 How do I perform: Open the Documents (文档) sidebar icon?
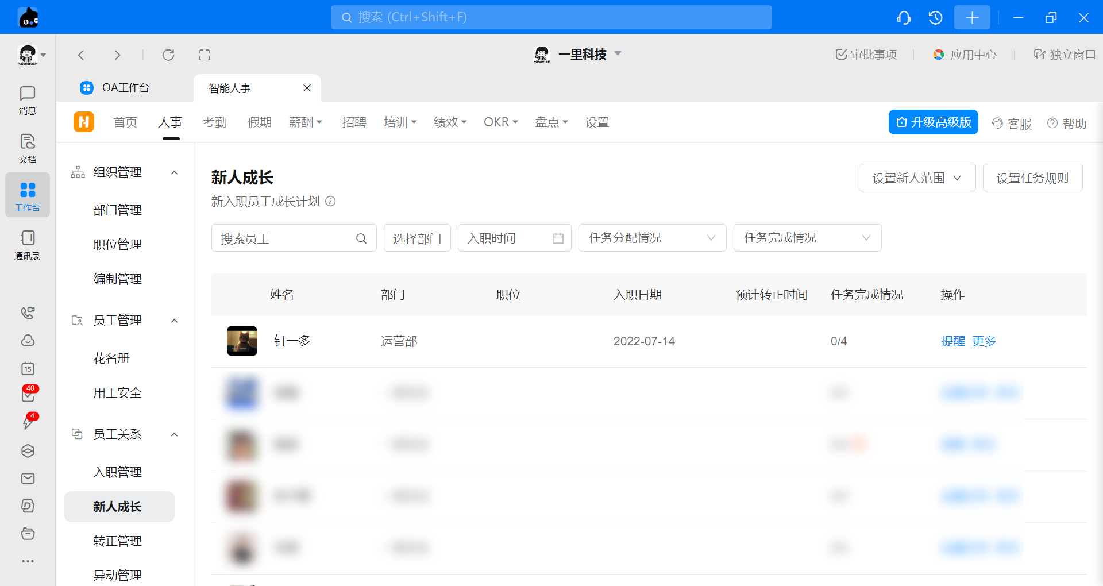[x=27, y=148]
